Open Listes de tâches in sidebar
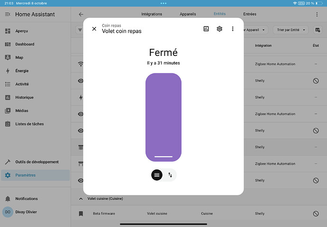 [36, 124]
